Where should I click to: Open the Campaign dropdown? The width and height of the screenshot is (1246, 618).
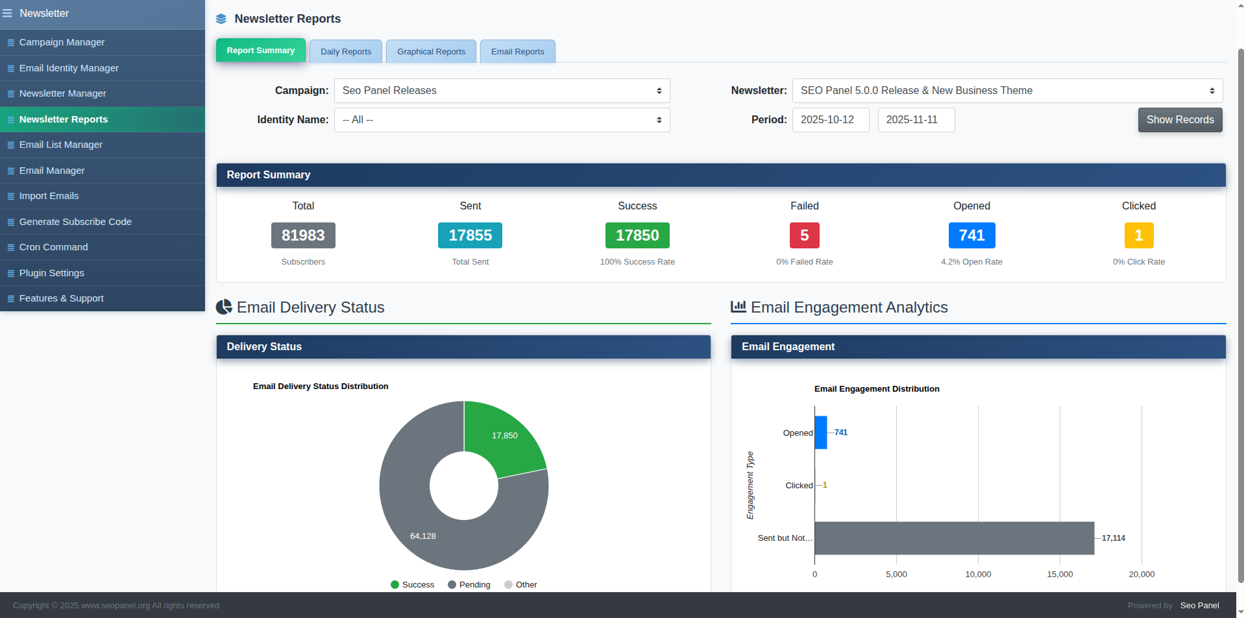coord(502,90)
